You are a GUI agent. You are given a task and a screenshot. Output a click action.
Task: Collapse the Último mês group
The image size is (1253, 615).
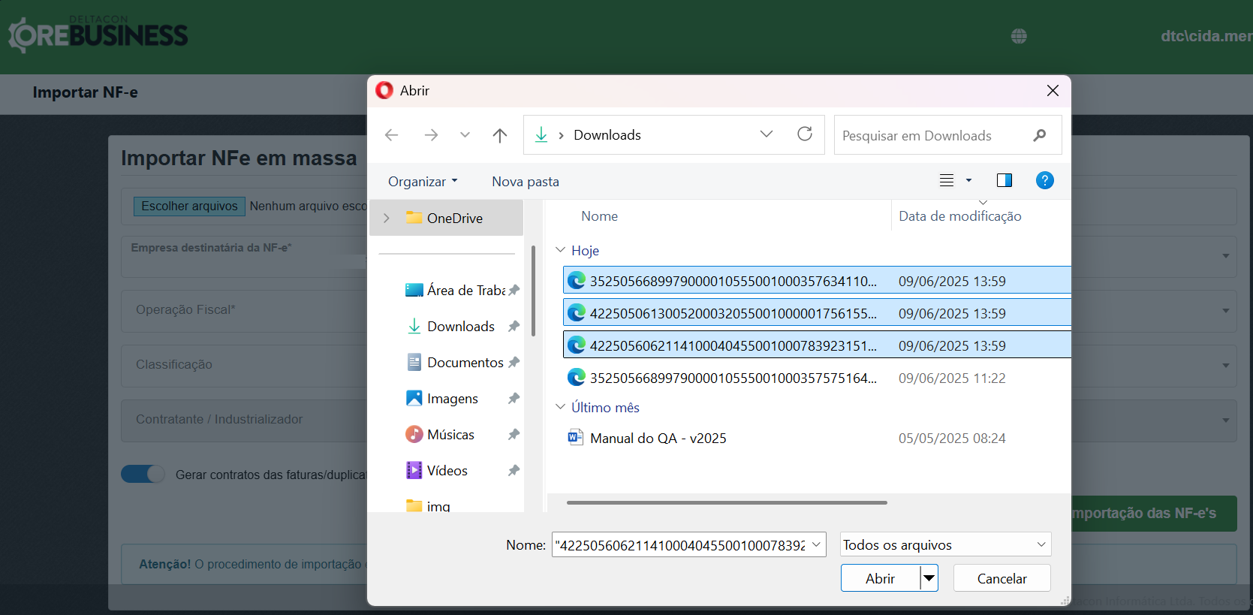[x=560, y=407]
